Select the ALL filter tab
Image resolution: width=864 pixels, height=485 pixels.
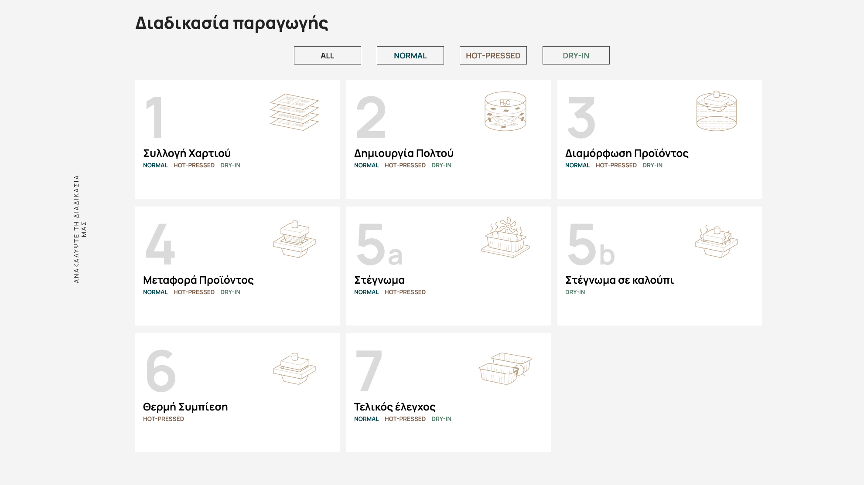328,55
